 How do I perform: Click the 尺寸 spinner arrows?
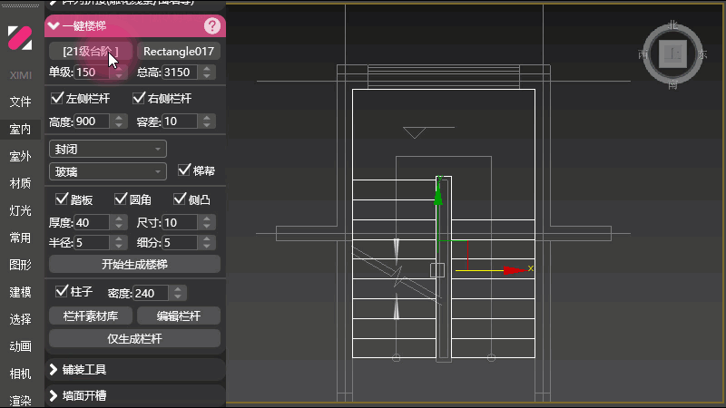[207, 222]
